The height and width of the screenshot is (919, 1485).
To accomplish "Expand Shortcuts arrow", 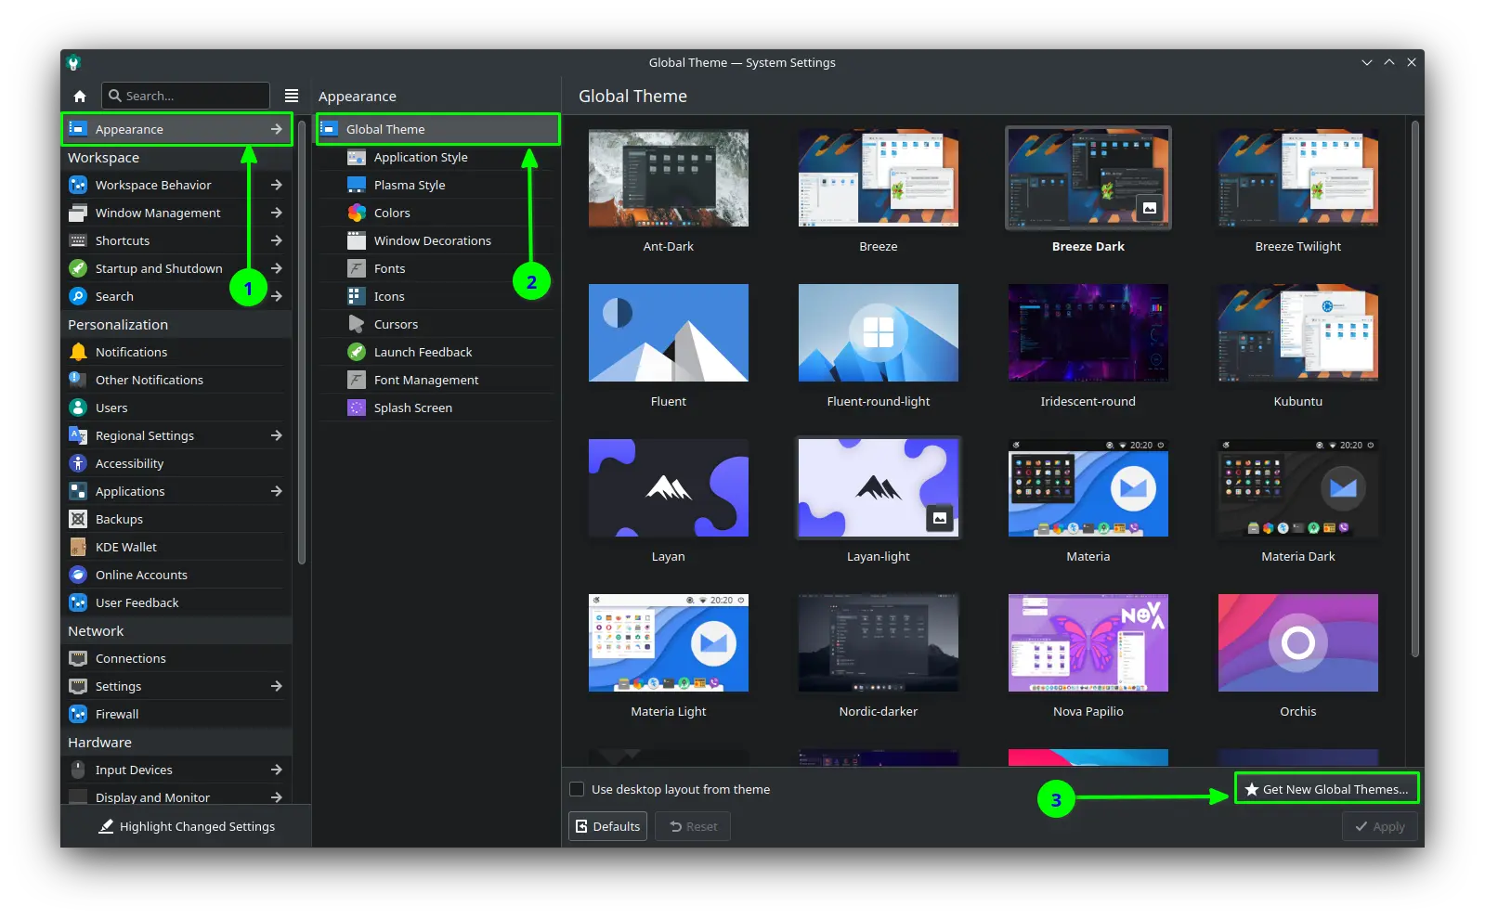I will pos(277,240).
